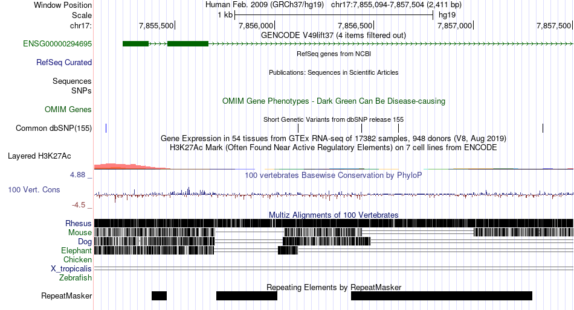Click 100 vertebrates Basewise Conservation by PhyloP title
The height and width of the screenshot is (310, 574).
(334, 176)
